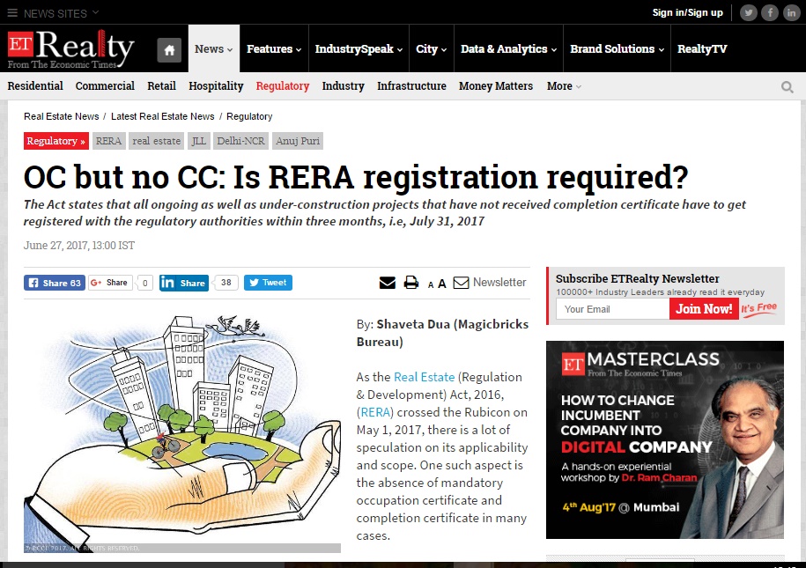Click the red Regulatory » tag
This screenshot has width=806, height=568.
click(x=56, y=141)
